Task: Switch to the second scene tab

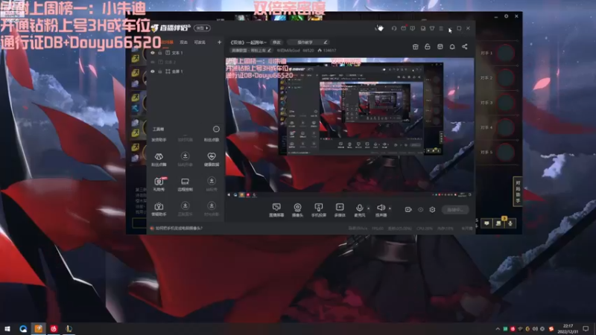Action: [x=183, y=42]
